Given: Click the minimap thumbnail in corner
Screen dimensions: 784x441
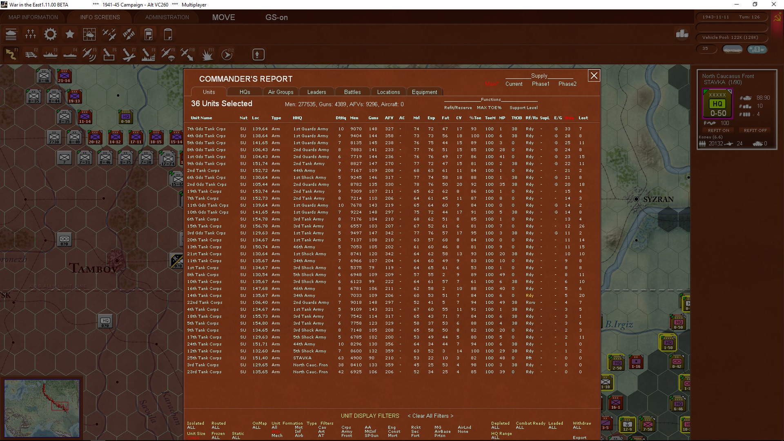Looking at the screenshot, I should pos(42,403).
